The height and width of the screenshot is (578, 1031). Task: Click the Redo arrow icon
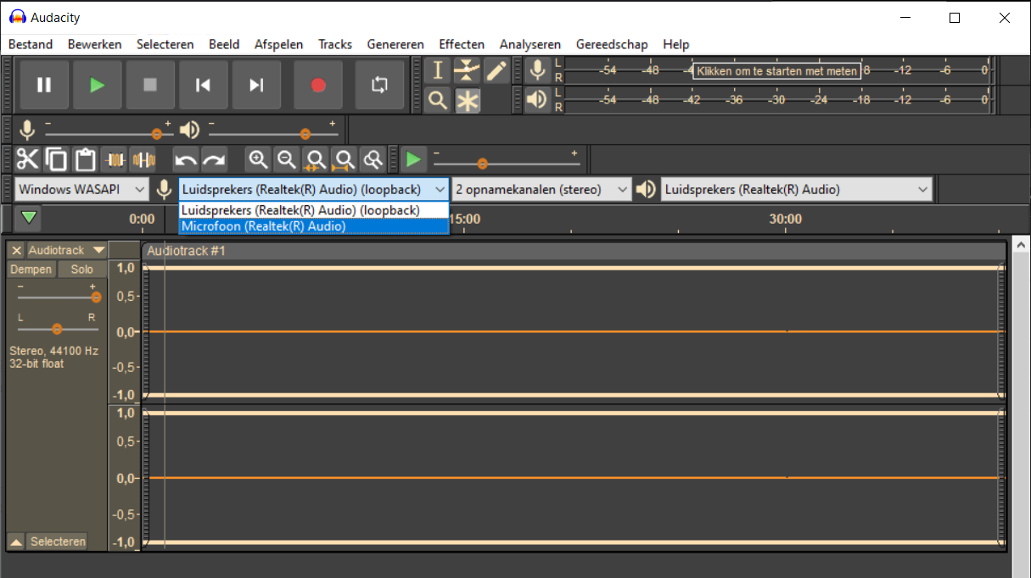tap(214, 159)
